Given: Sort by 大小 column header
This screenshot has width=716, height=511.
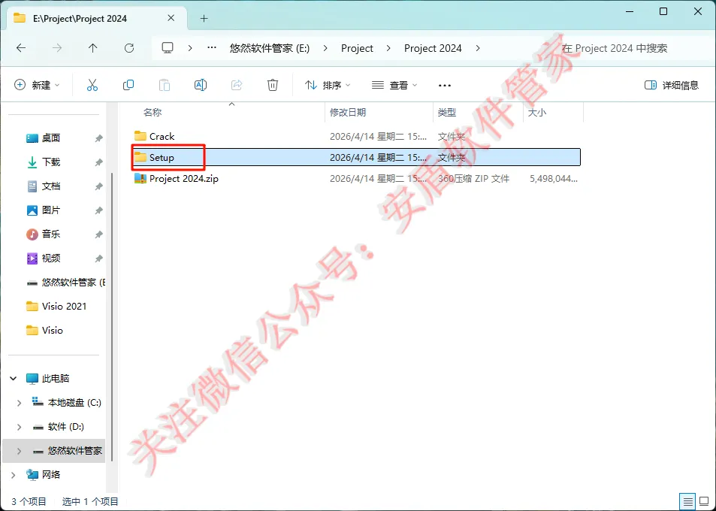Looking at the screenshot, I should pos(537,112).
